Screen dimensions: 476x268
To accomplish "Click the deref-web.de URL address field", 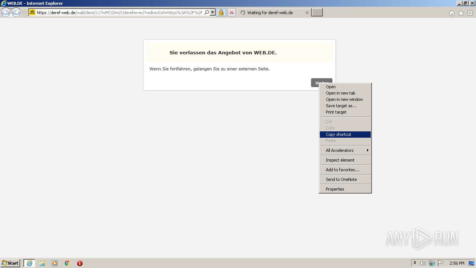I will (119, 12).
